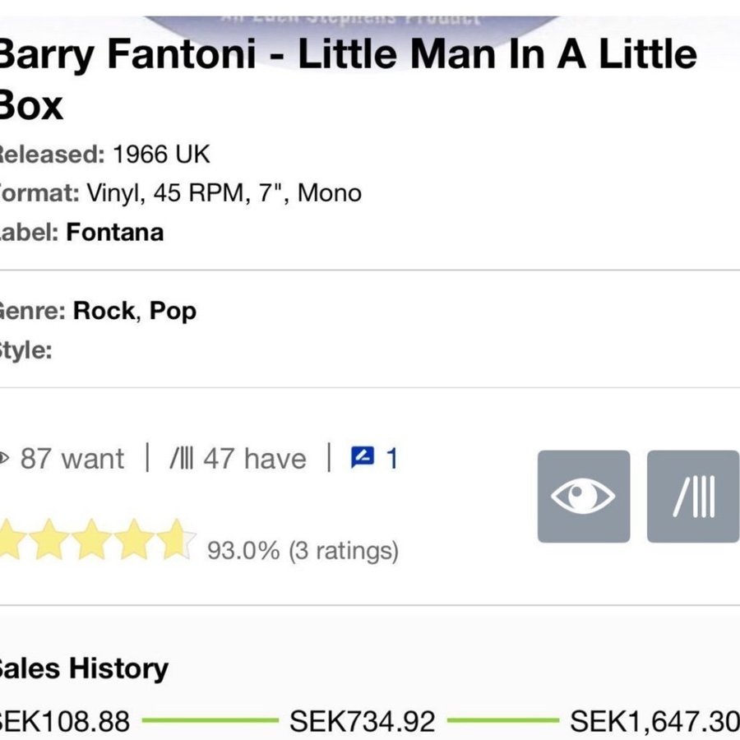Image resolution: width=740 pixels, height=740 pixels.
Task: Select the Rock genre link
Action: point(103,311)
